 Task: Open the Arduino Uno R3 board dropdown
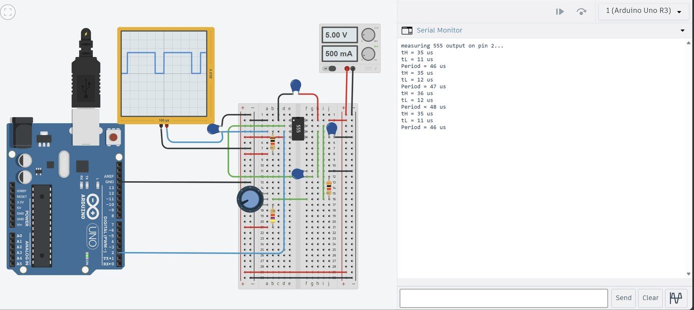(644, 11)
